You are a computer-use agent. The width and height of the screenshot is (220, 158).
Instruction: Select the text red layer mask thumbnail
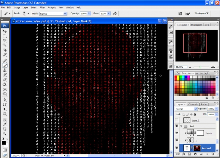point(197,148)
